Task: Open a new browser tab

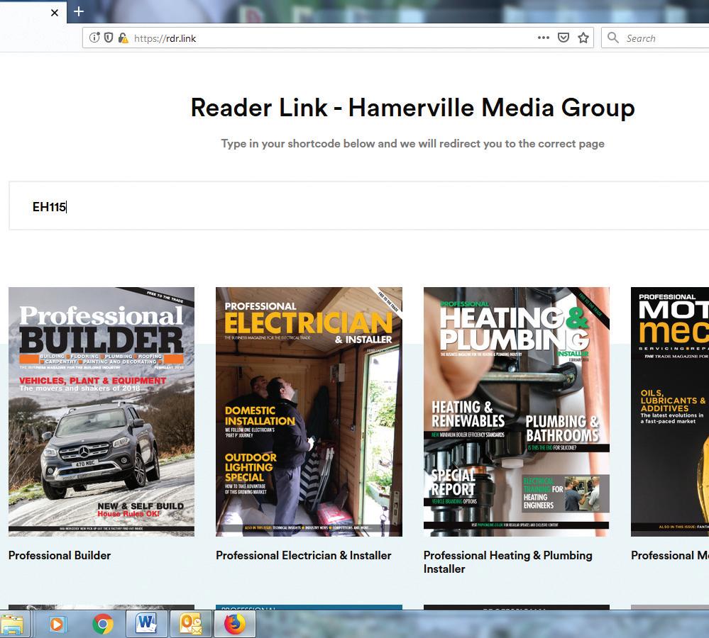Action: tap(79, 11)
